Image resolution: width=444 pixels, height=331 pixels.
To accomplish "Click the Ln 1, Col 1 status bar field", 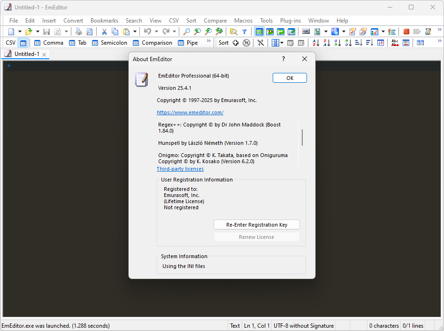I will pos(257,326).
